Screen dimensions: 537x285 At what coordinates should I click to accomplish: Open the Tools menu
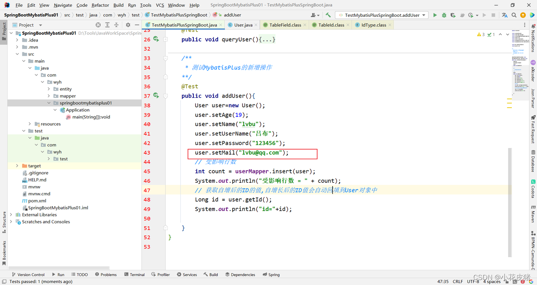pyautogui.click(x=146, y=5)
